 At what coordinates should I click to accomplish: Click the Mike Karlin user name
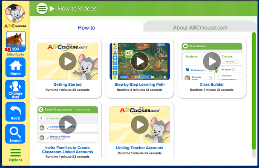tap(15, 55)
